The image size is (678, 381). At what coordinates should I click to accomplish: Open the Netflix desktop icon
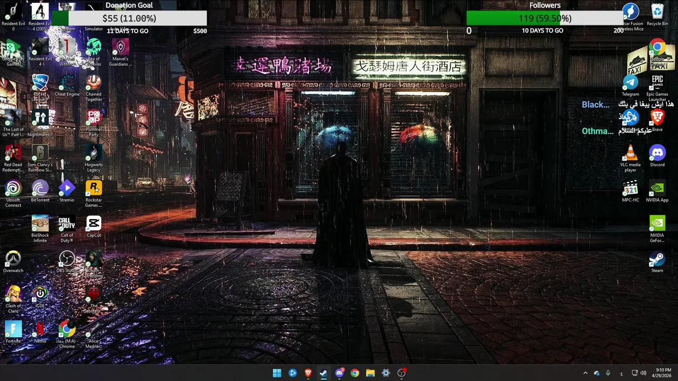pos(40,332)
